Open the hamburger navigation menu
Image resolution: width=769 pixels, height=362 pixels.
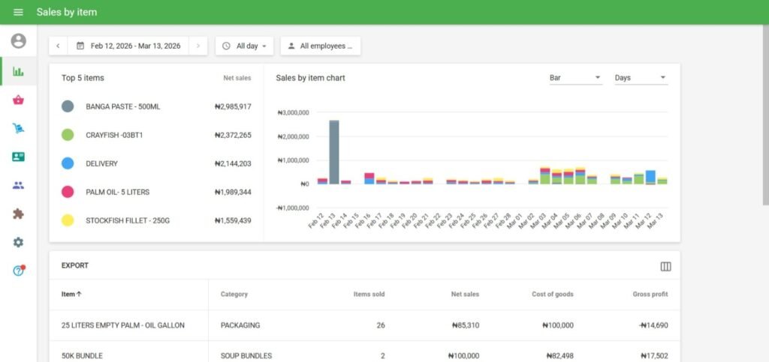18,12
